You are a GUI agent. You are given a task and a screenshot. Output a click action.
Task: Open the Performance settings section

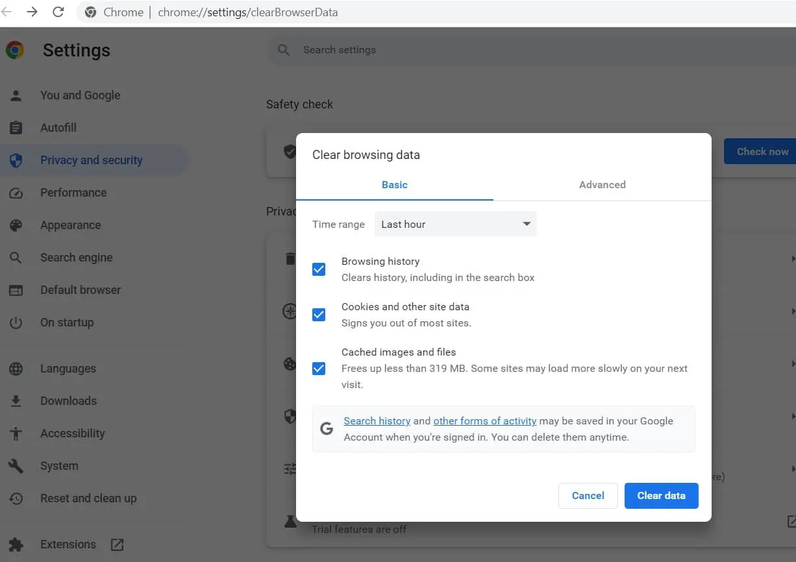[73, 192]
